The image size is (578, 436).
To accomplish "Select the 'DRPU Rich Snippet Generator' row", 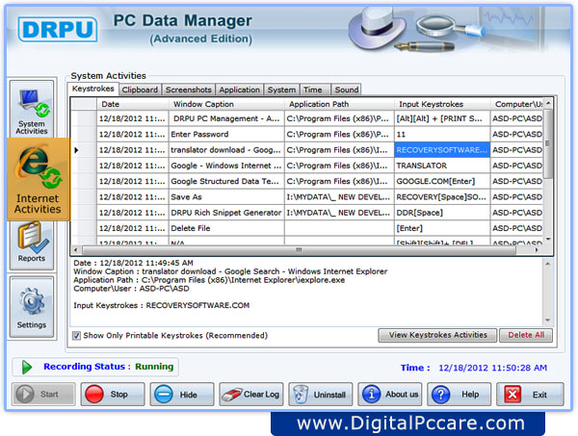I will coord(226,213).
